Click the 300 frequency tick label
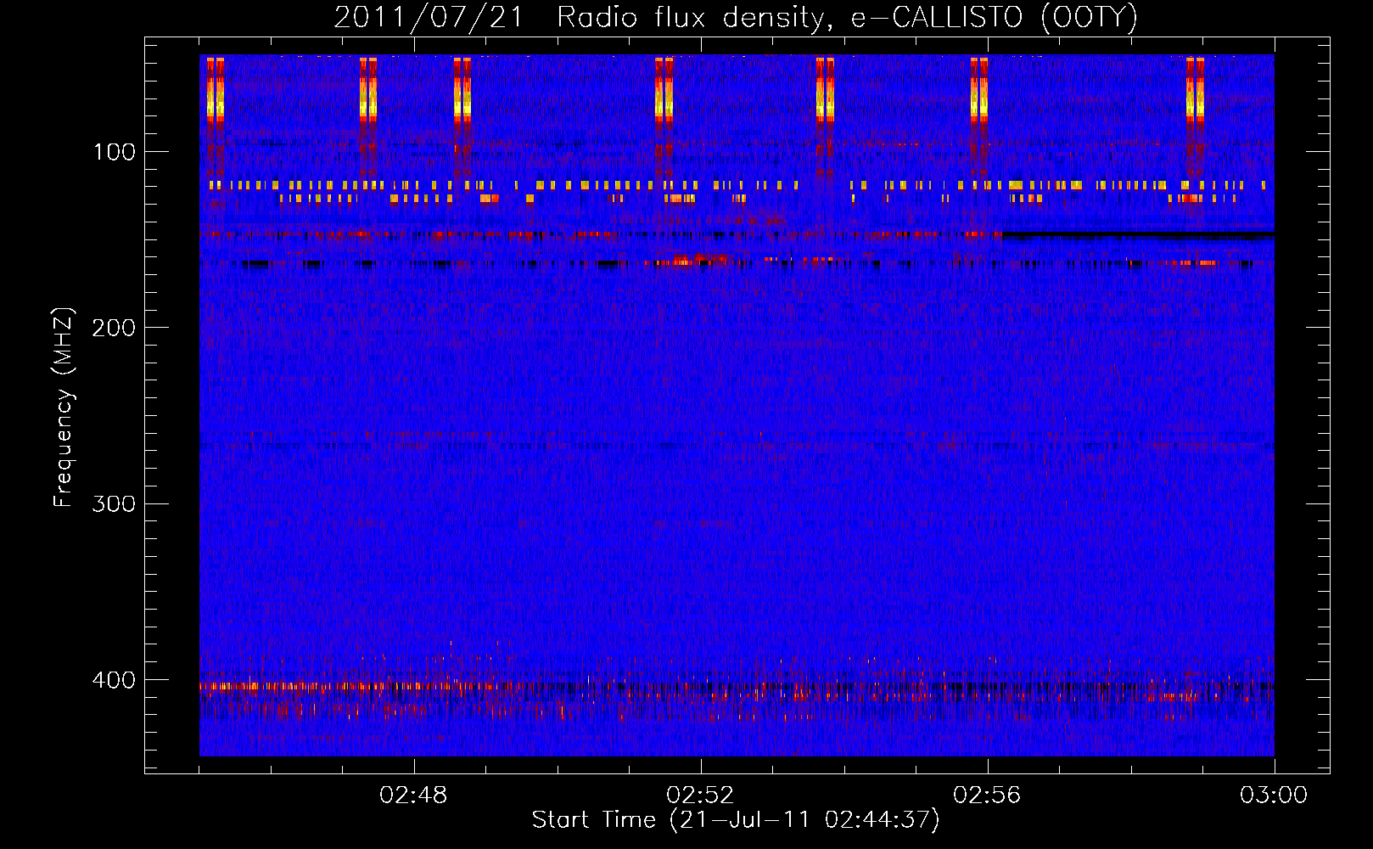 click(114, 504)
